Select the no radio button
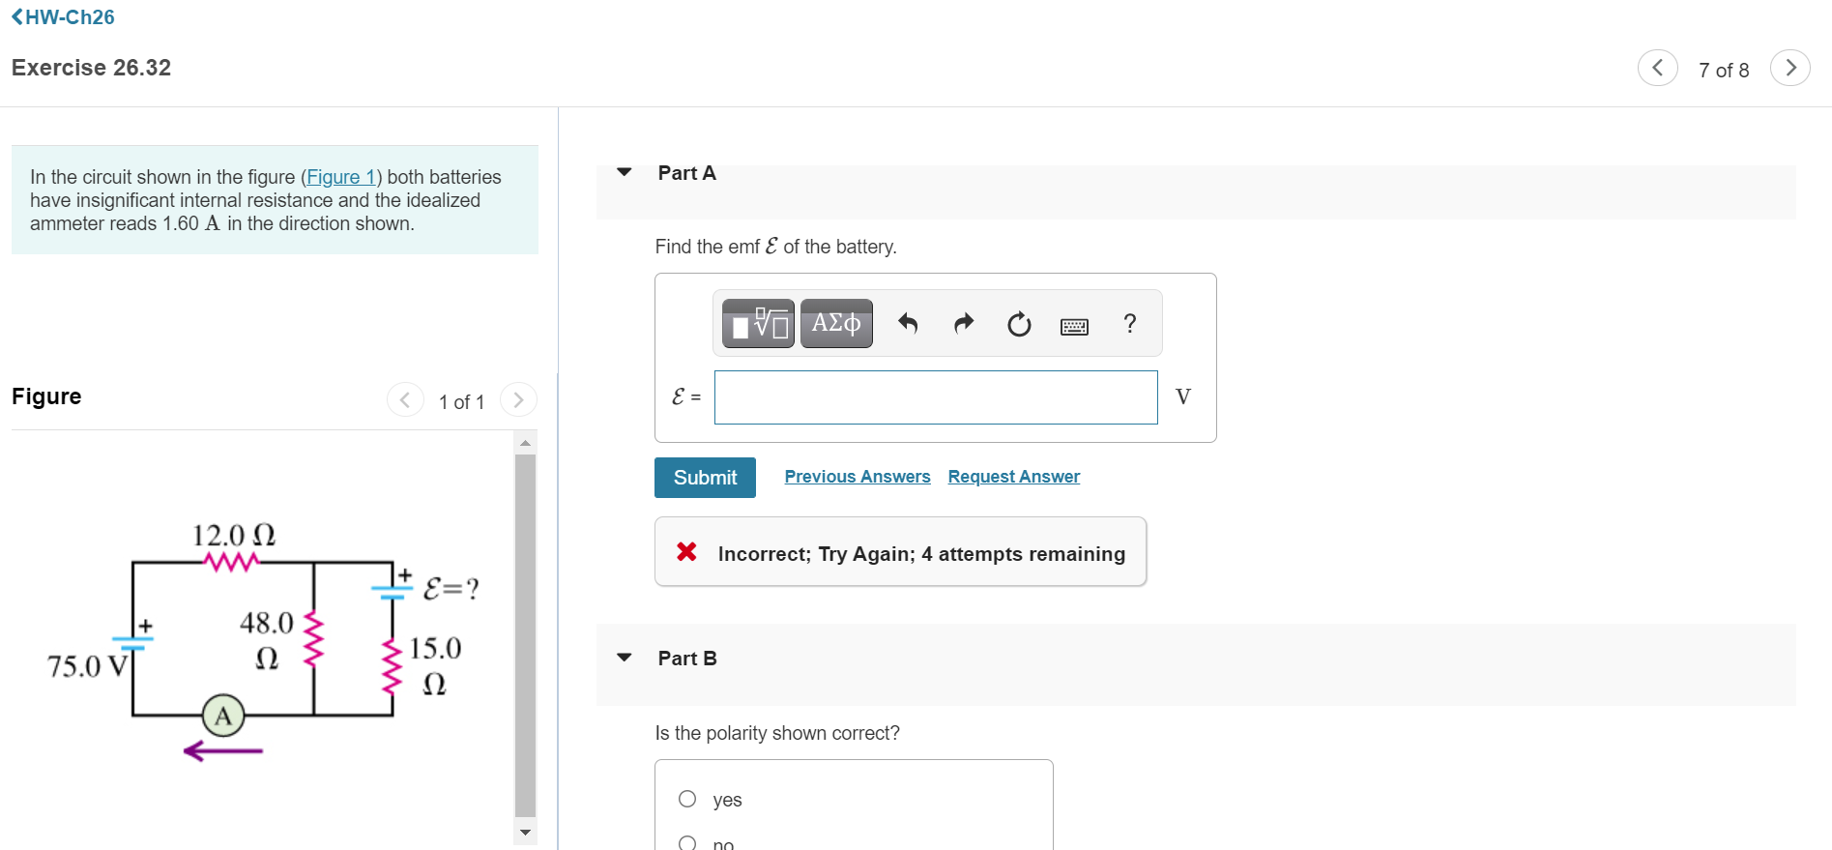The height and width of the screenshot is (850, 1832). [687, 842]
